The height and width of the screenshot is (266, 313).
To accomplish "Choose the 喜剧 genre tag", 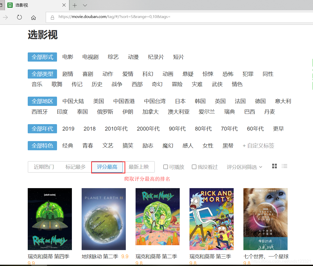I will (x=88, y=74).
